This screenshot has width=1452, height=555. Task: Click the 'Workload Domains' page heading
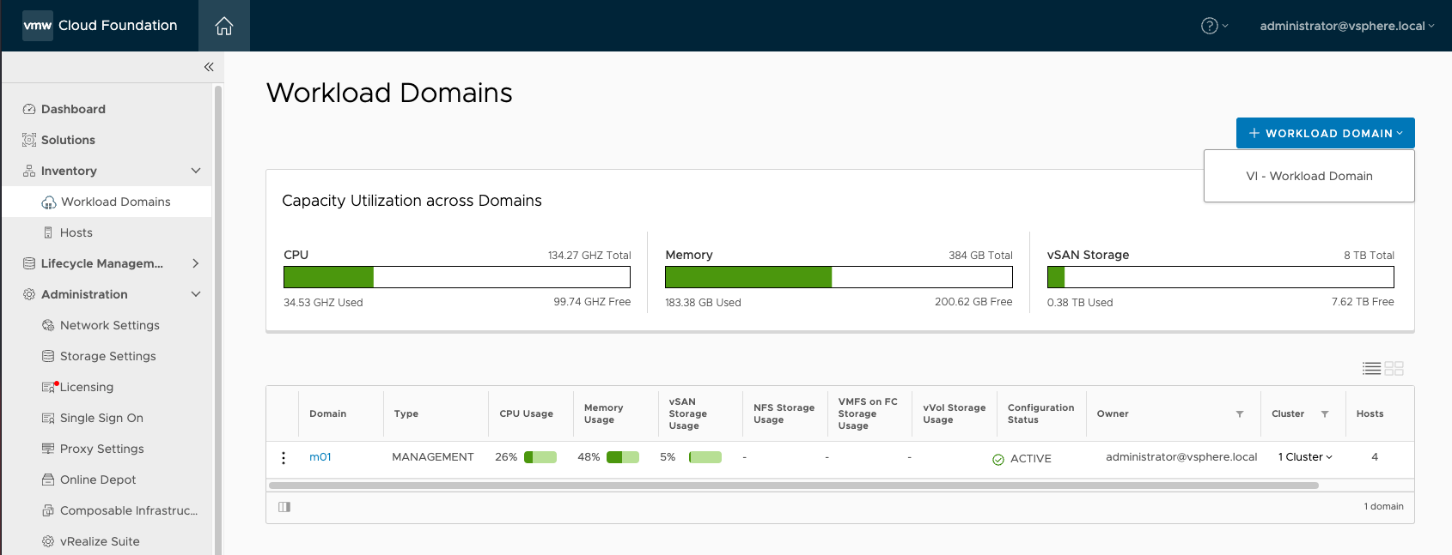pyautogui.click(x=389, y=93)
